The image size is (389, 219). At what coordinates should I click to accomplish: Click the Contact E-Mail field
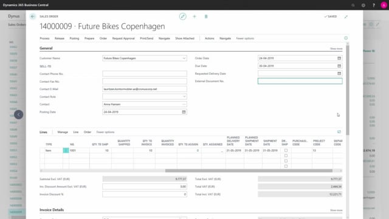point(145,89)
